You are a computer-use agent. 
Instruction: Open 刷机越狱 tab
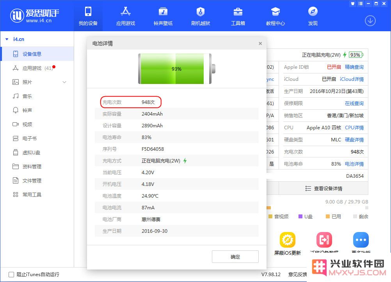coord(201,16)
